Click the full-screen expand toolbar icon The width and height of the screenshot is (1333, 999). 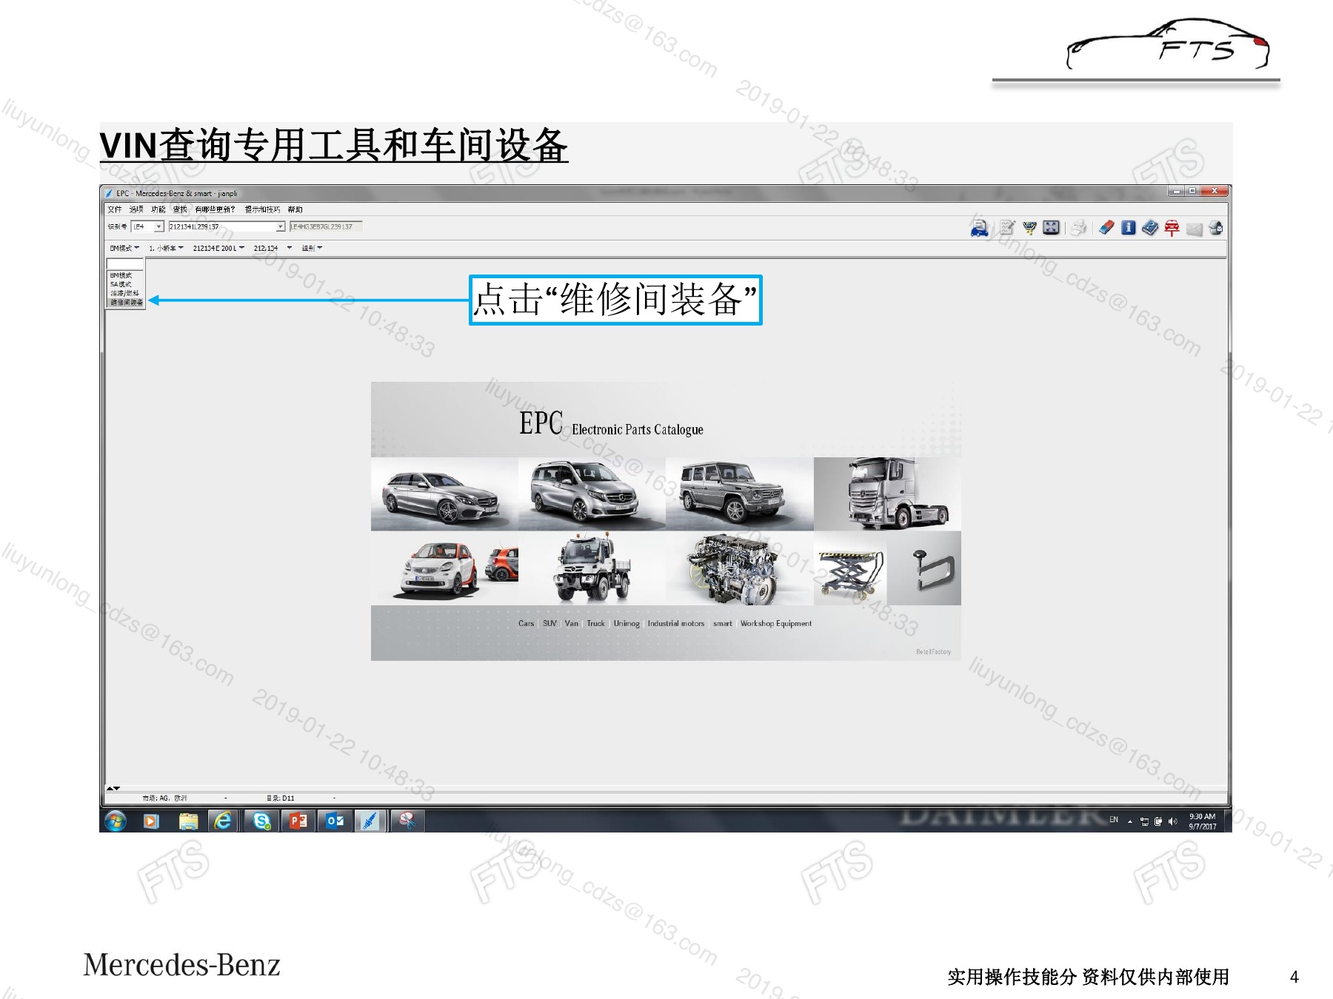1051,228
